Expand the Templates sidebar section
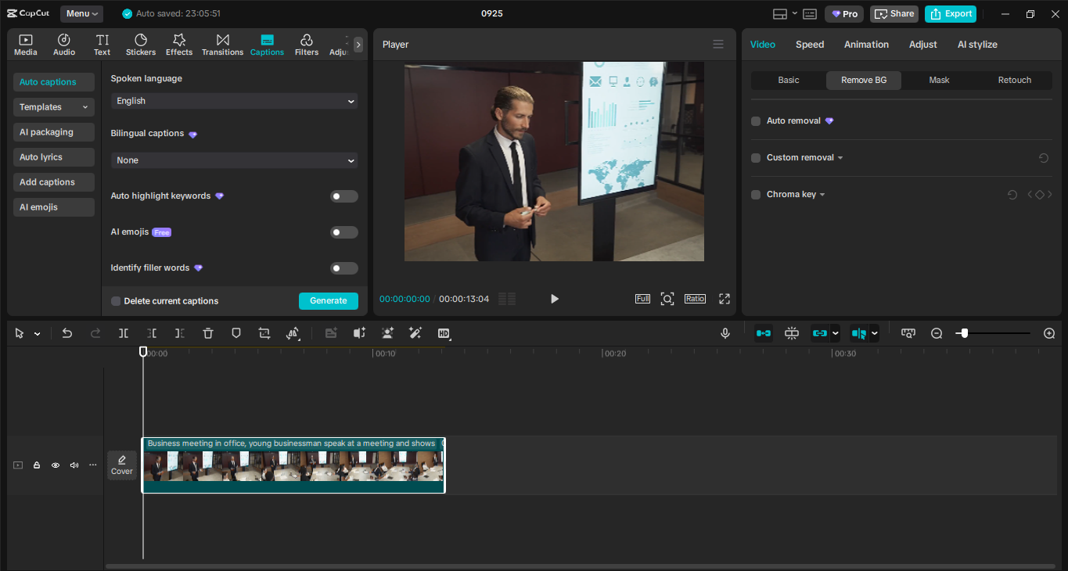The height and width of the screenshot is (571, 1068). pyautogui.click(x=53, y=107)
